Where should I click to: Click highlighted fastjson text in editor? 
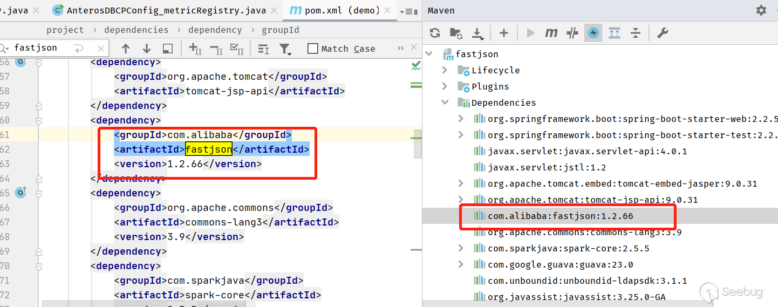[x=209, y=149]
